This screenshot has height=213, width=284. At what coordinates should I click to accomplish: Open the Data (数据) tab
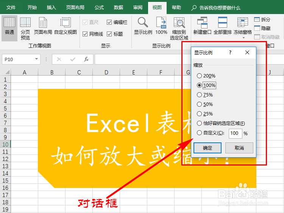[119, 8]
